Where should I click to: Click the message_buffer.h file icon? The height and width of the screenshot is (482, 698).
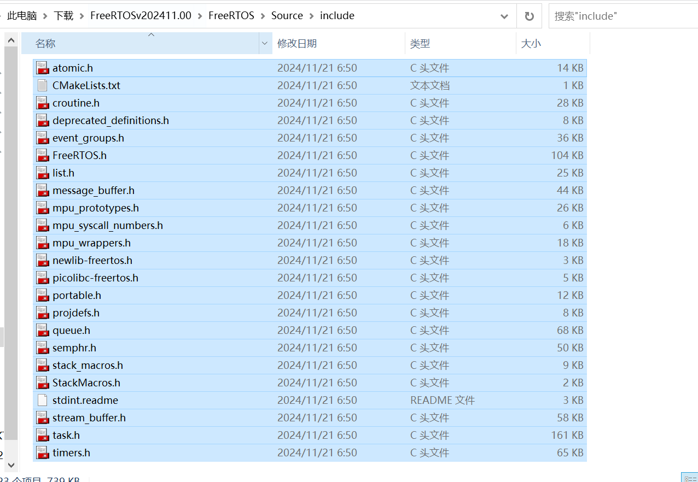(x=43, y=190)
